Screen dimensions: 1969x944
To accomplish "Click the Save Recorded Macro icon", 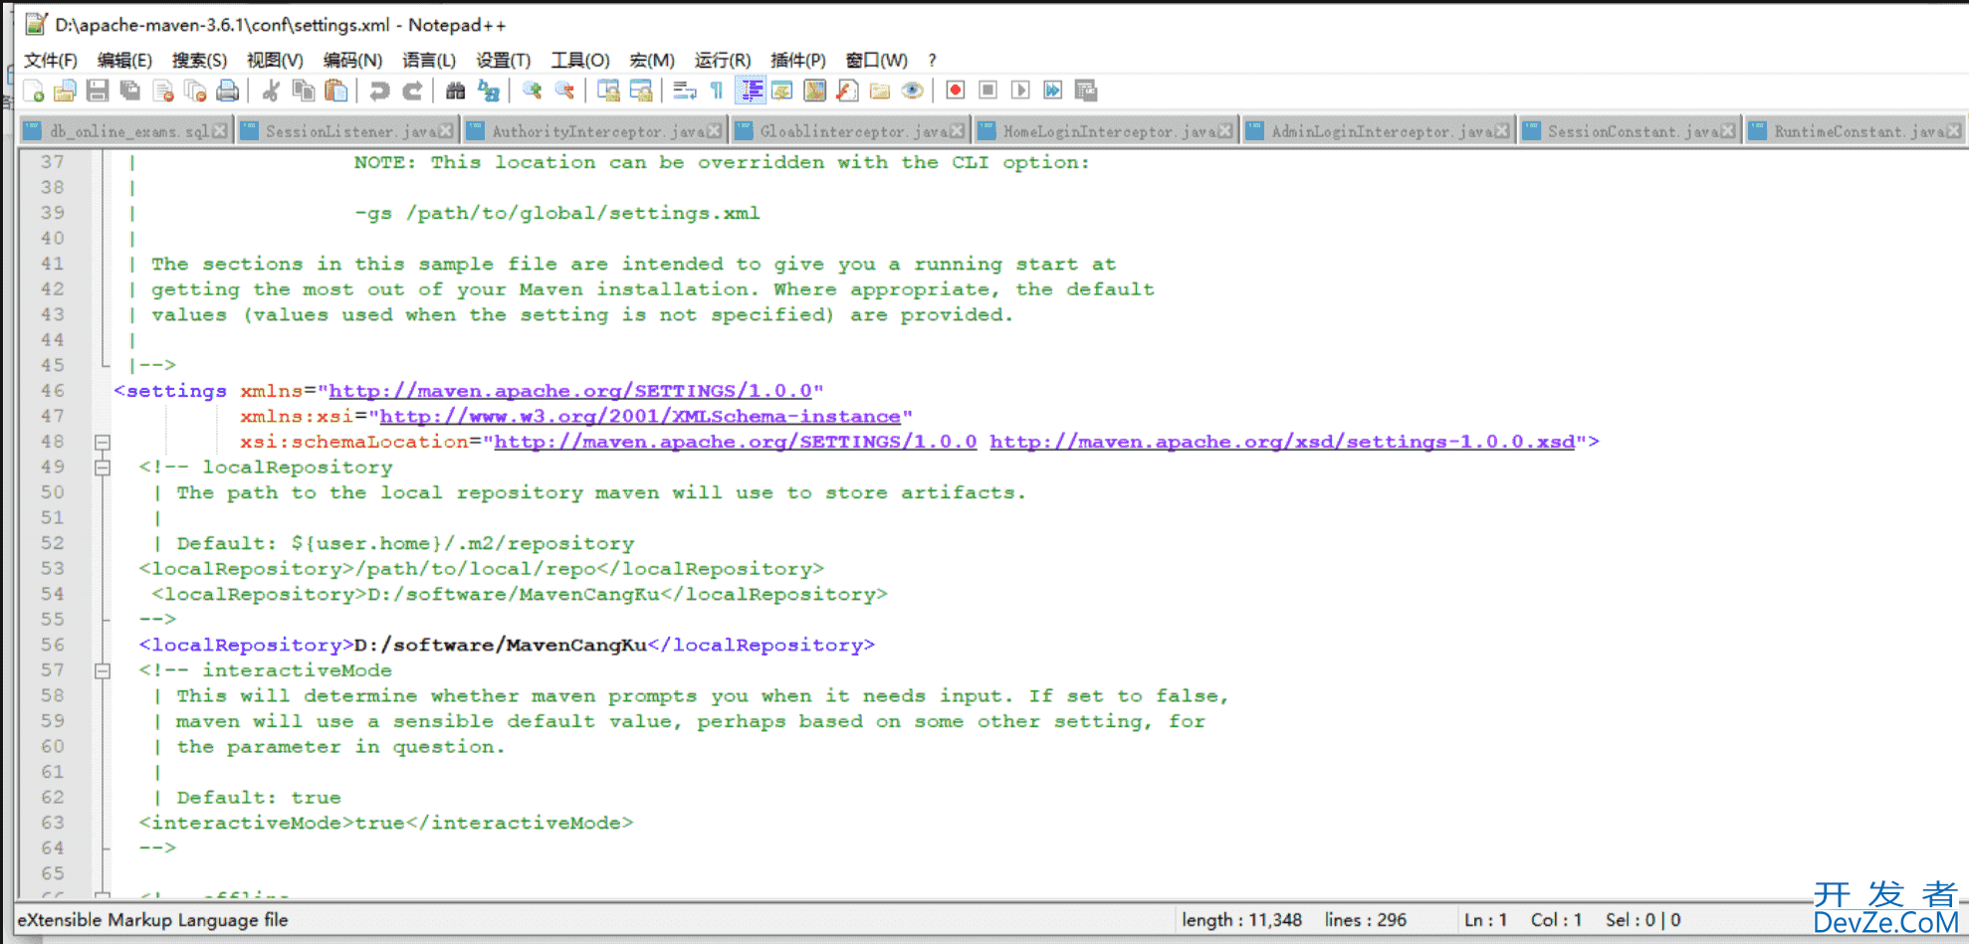I will [x=1086, y=92].
